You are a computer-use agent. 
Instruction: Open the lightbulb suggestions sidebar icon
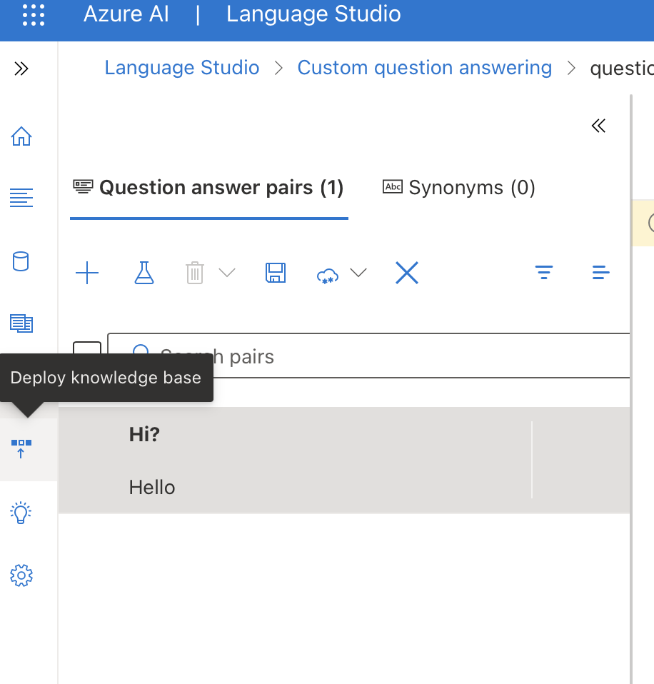[21, 513]
